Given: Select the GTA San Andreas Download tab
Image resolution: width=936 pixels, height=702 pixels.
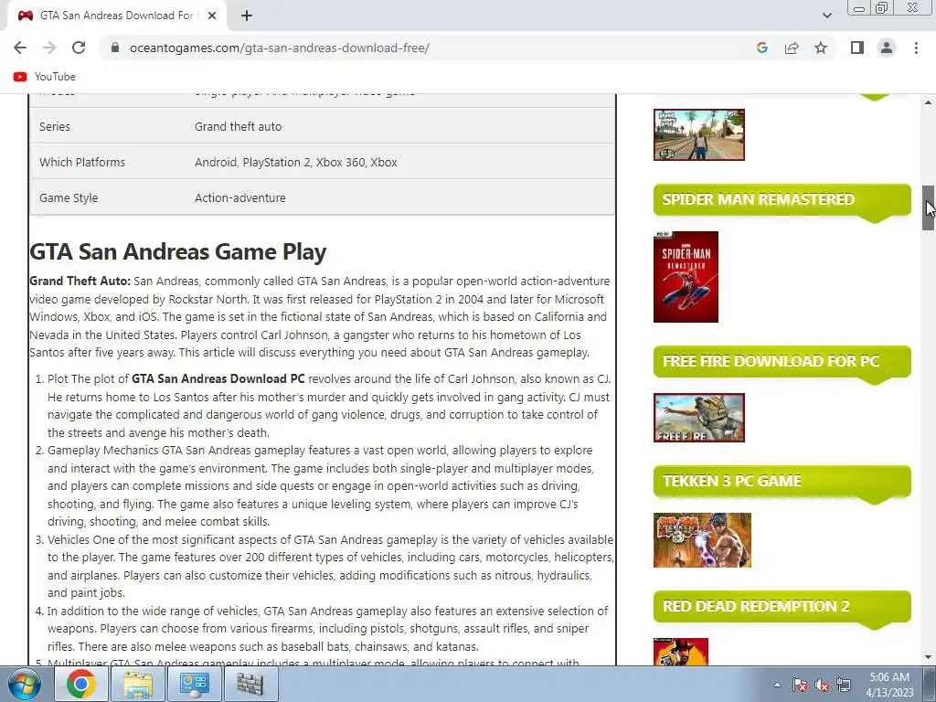Looking at the screenshot, I should (116, 16).
